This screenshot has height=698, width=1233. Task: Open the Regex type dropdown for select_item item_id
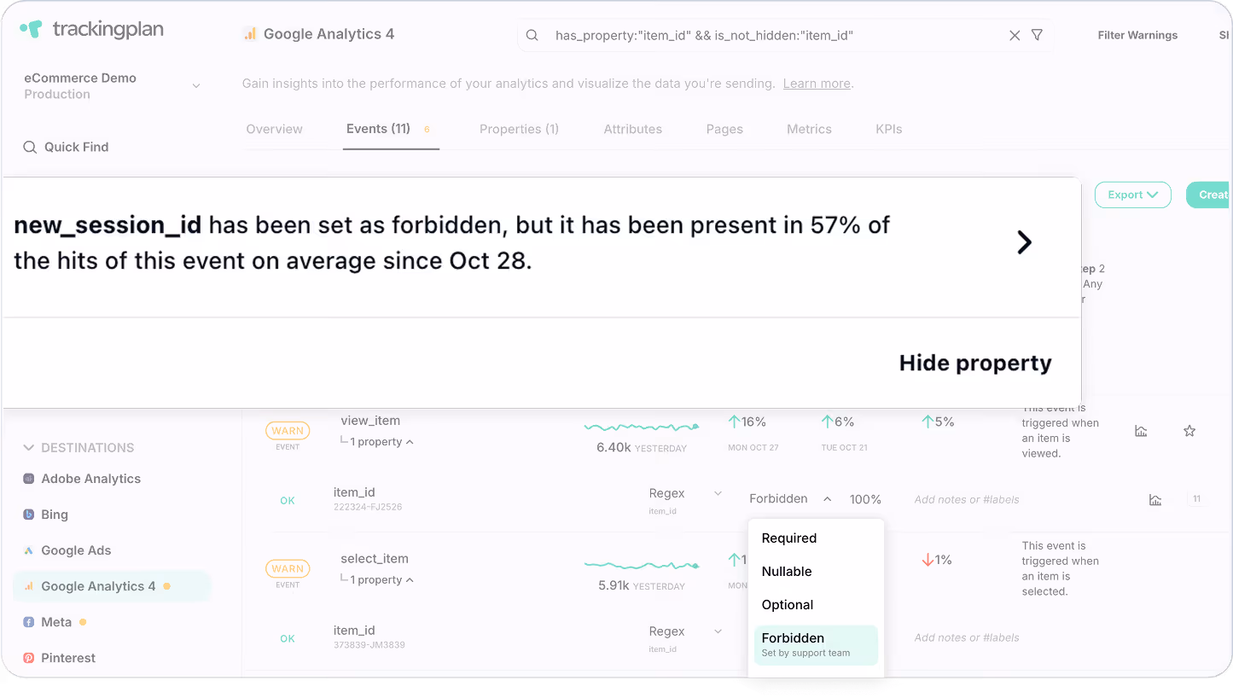[685, 631]
